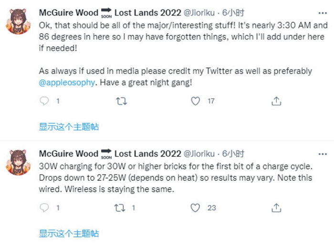Click the second tweet's profile avatar
Screen dimensions: 334x244
point(19,162)
